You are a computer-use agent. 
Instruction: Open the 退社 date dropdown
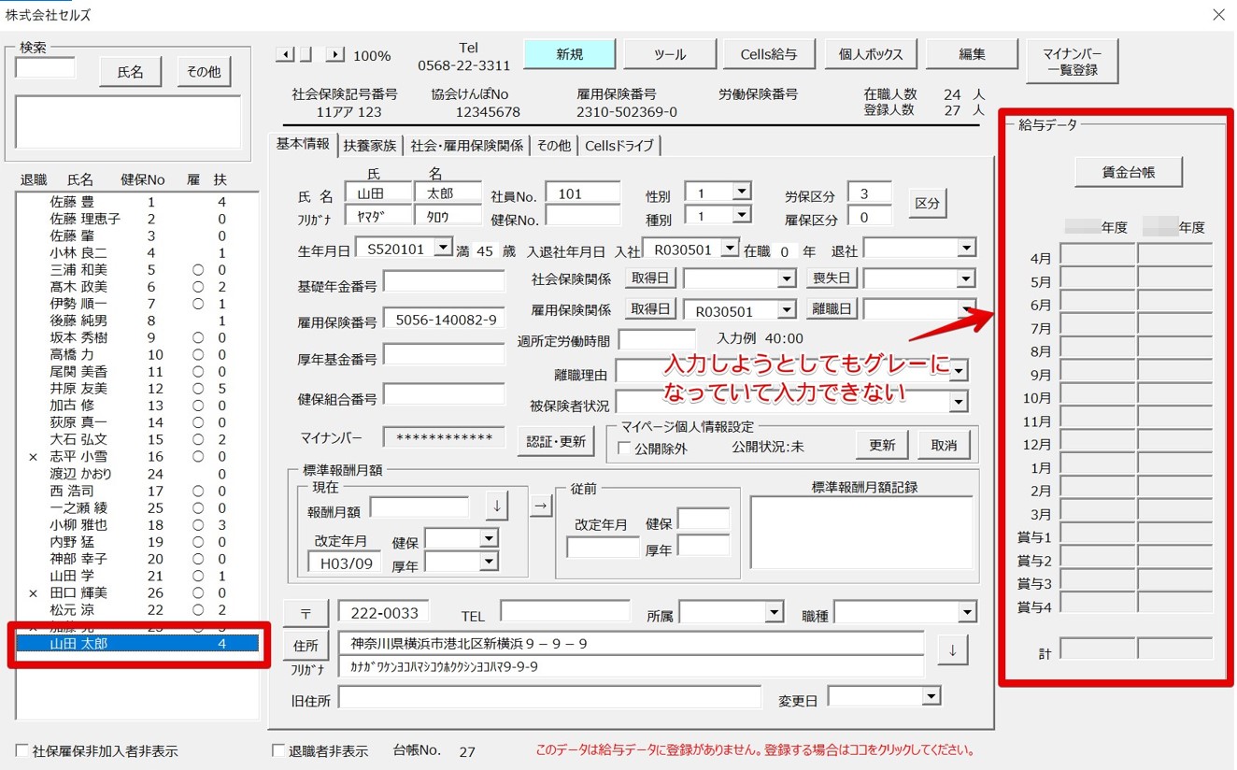coord(966,249)
